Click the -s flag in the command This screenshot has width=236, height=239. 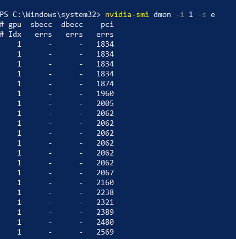tap(202, 15)
